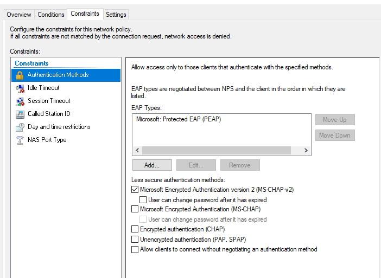Open the Settings tab
Screen dimensions: 381x278
click(116, 15)
